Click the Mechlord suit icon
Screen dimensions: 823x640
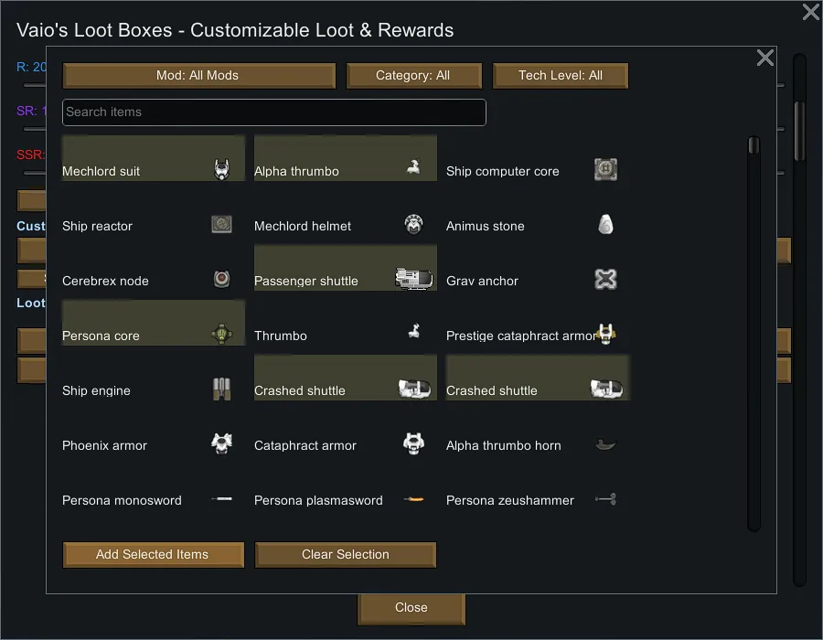[x=221, y=169]
